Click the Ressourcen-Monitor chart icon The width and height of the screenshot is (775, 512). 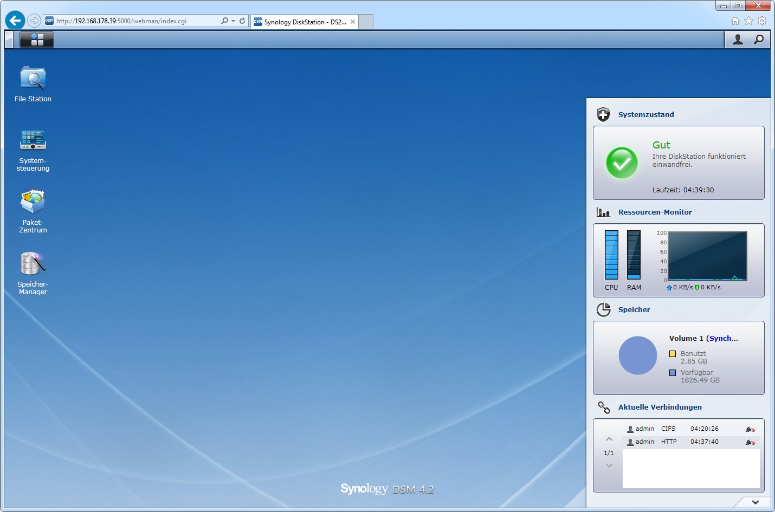tap(603, 212)
